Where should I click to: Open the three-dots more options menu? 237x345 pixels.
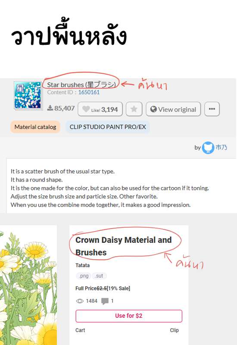pos(212,109)
